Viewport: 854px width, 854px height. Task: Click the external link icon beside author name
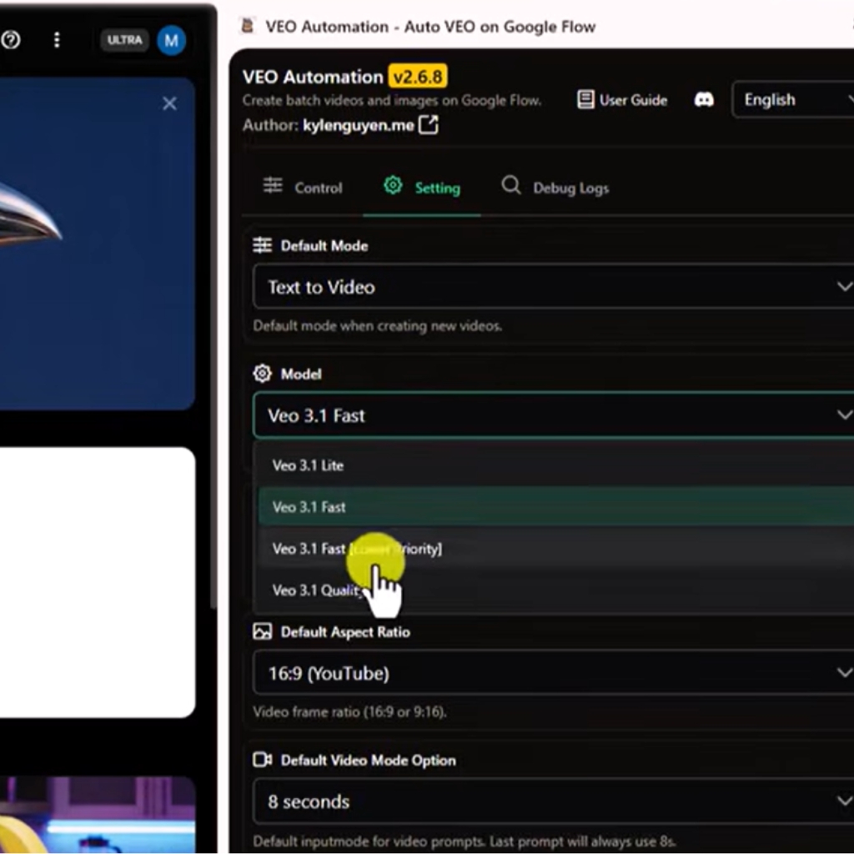point(429,125)
